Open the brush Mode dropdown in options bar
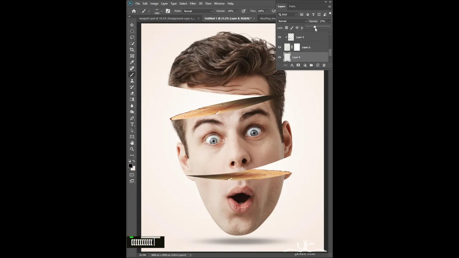Viewport: 459px width, 258px height. (x=198, y=11)
